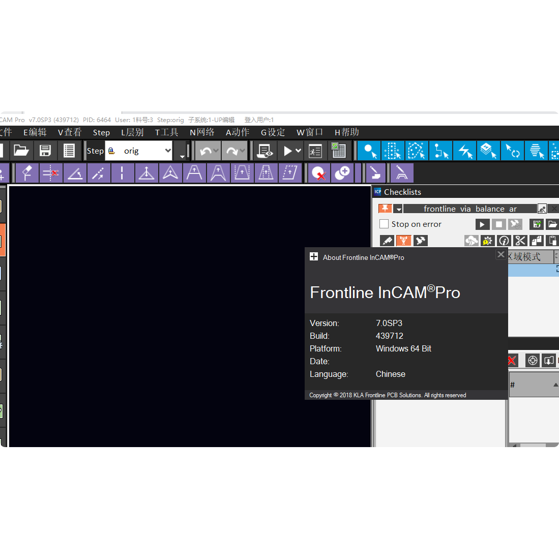This screenshot has width=559, height=559.
Task: Select the layered lightning selection tool
Action: 488,151
